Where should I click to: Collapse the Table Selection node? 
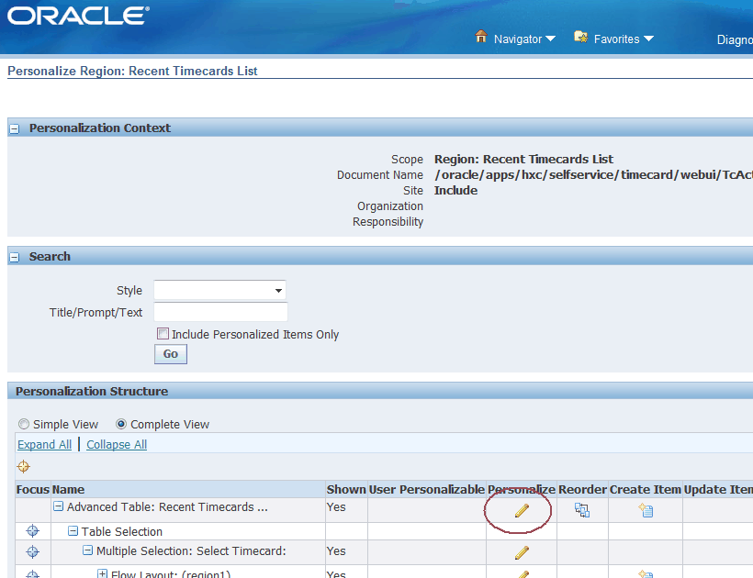click(x=73, y=530)
